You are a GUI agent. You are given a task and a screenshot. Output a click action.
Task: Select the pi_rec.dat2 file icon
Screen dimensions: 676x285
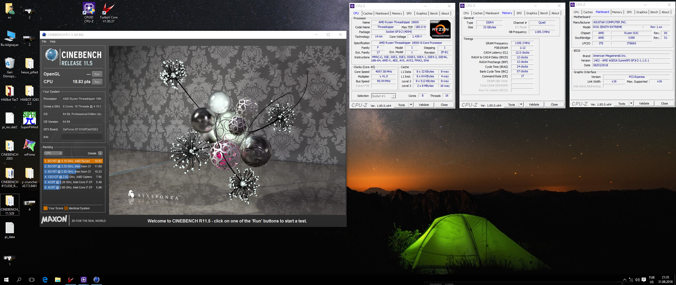[10, 121]
